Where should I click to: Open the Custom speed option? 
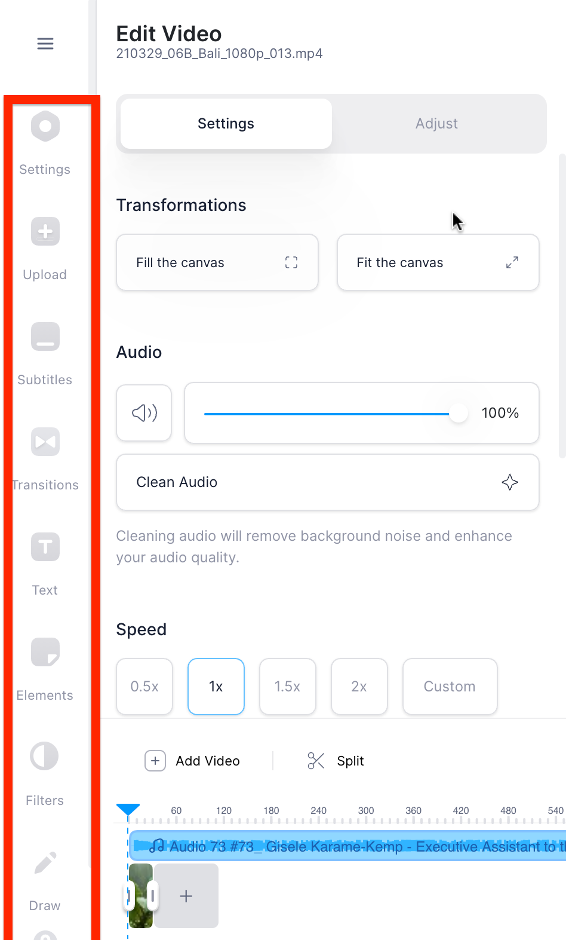pyautogui.click(x=450, y=687)
